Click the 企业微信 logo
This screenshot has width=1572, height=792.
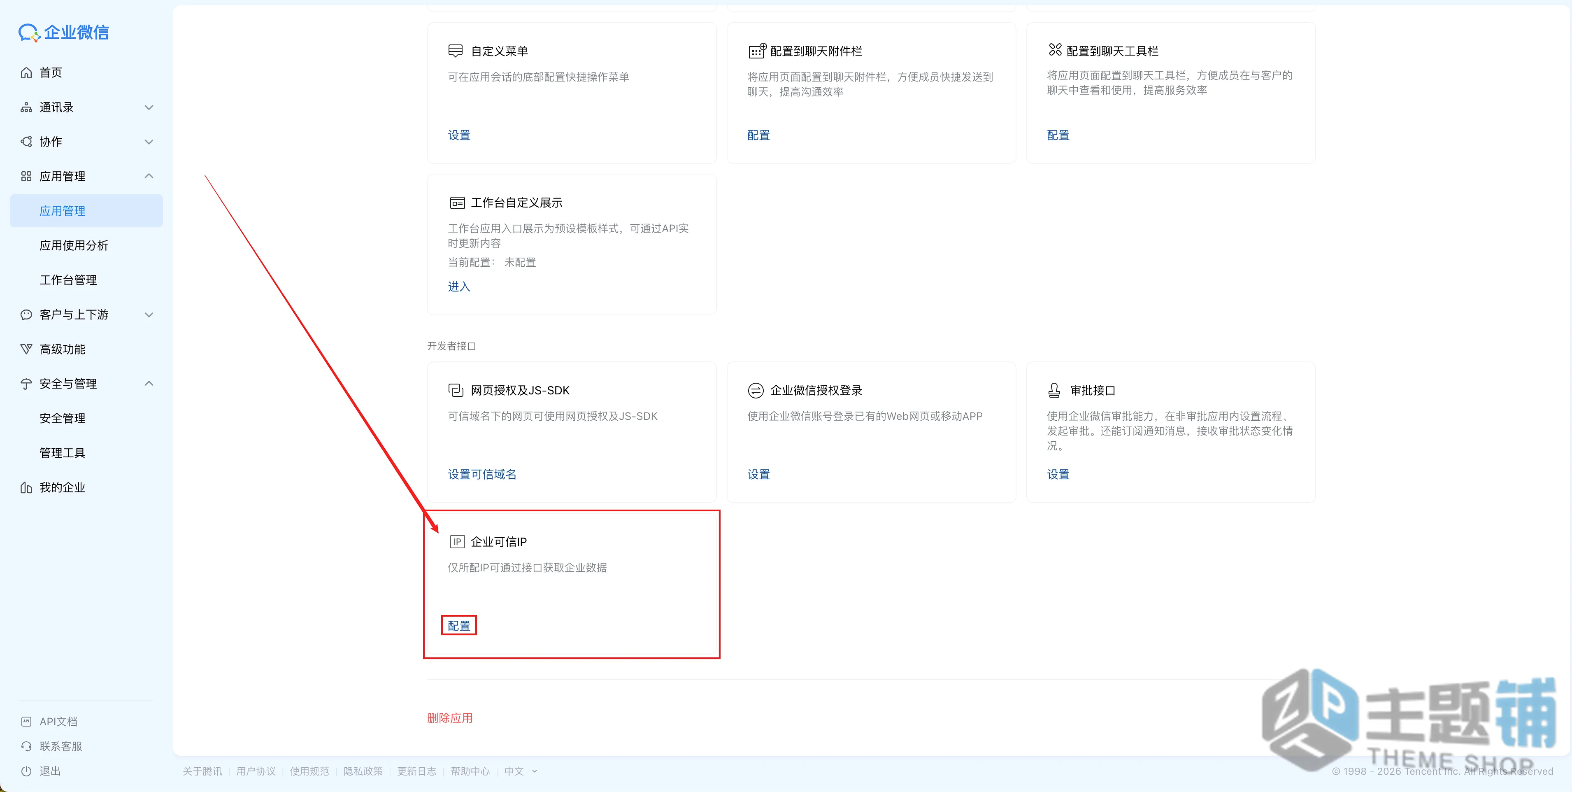click(x=63, y=33)
